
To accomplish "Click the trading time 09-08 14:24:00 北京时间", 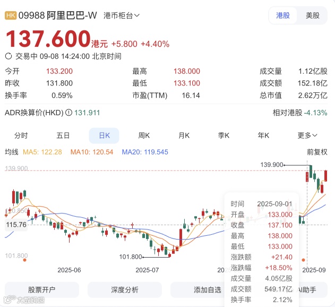I will click(x=81, y=56).
